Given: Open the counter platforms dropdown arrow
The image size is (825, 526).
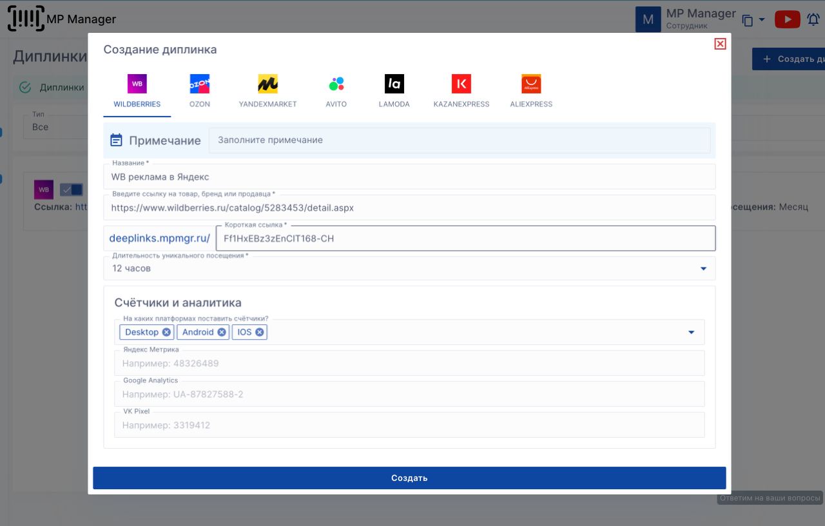Looking at the screenshot, I should click(x=691, y=333).
